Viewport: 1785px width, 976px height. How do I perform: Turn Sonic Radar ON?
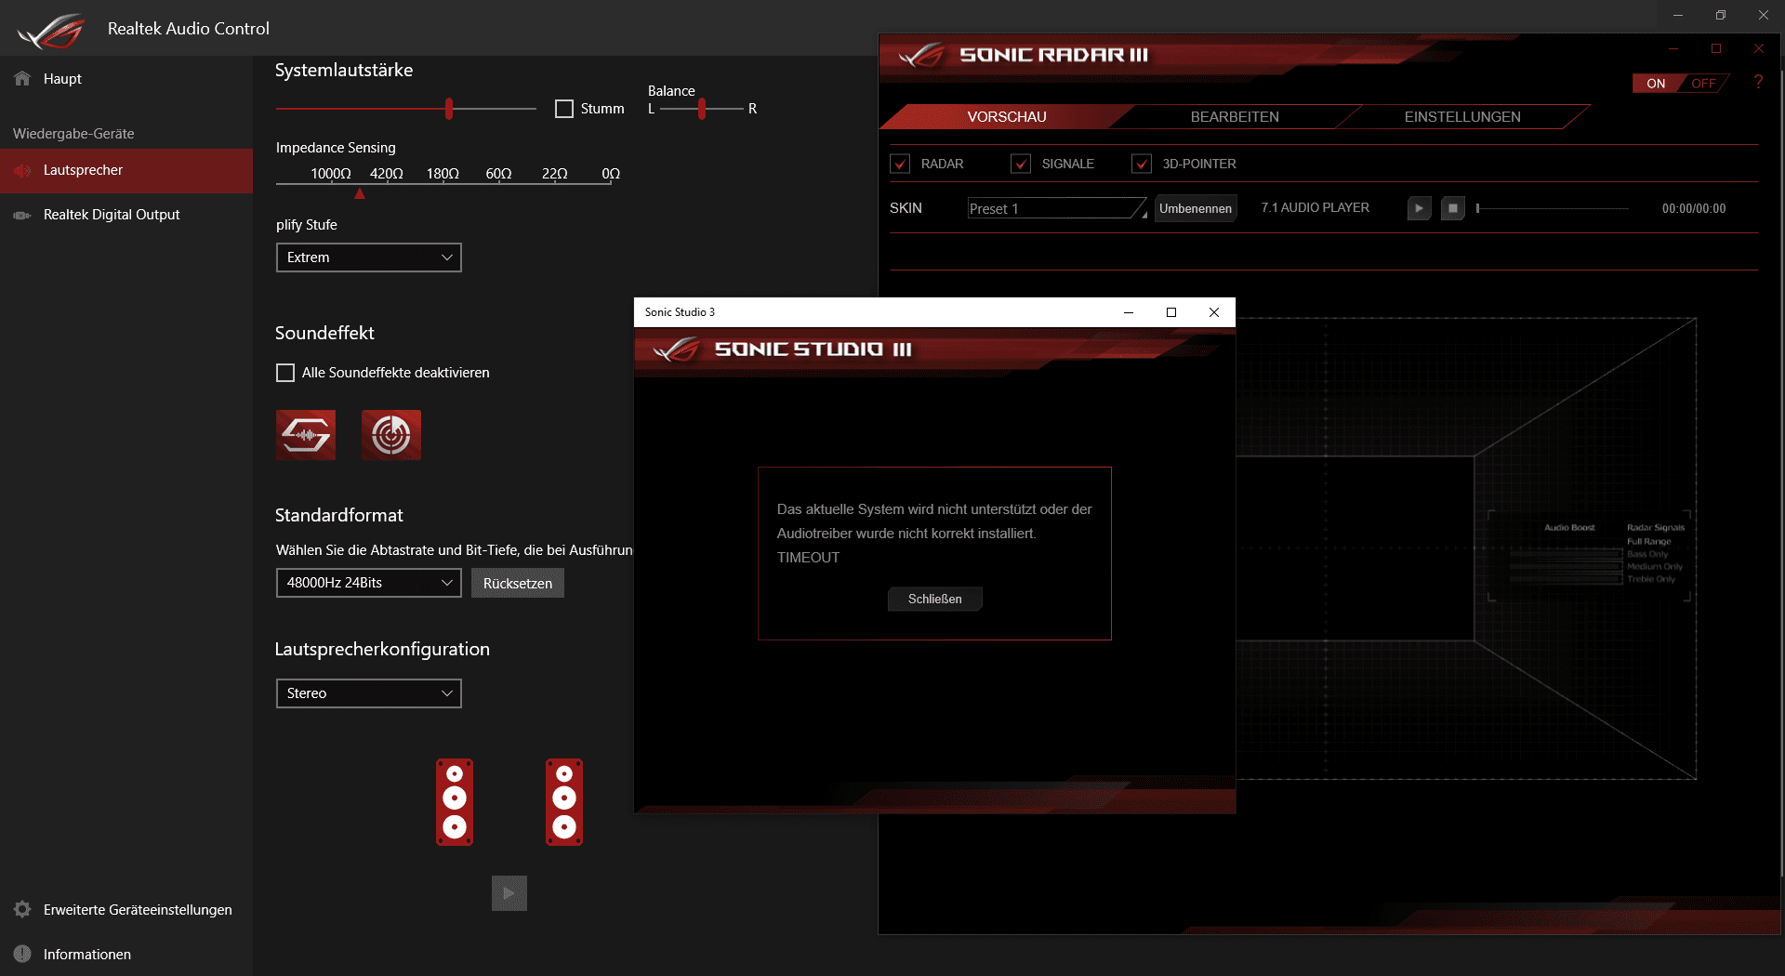[x=1657, y=84]
